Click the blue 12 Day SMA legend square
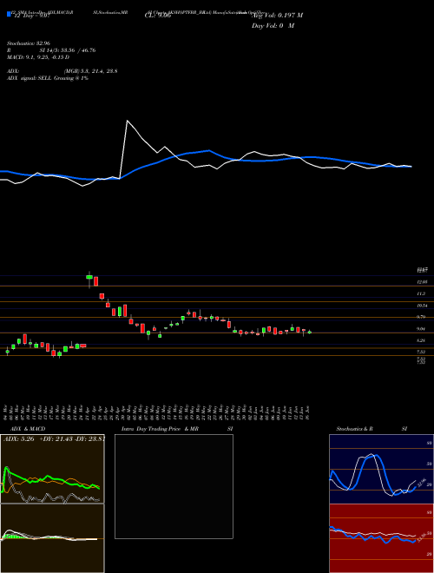This screenshot has height=573, width=434. pyautogui.click(x=9, y=14)
